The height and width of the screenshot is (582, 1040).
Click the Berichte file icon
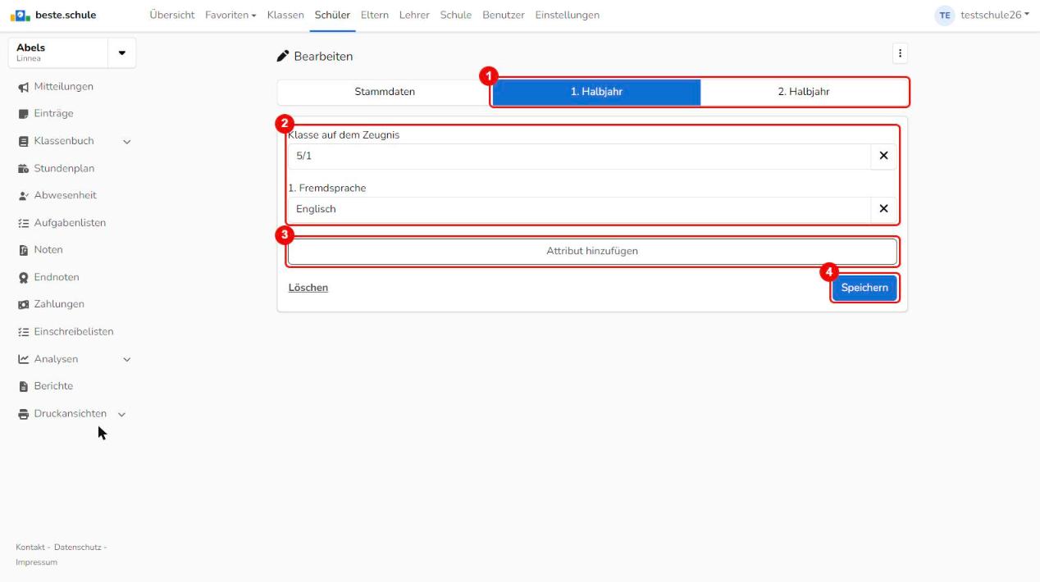(x=23, y=386)
